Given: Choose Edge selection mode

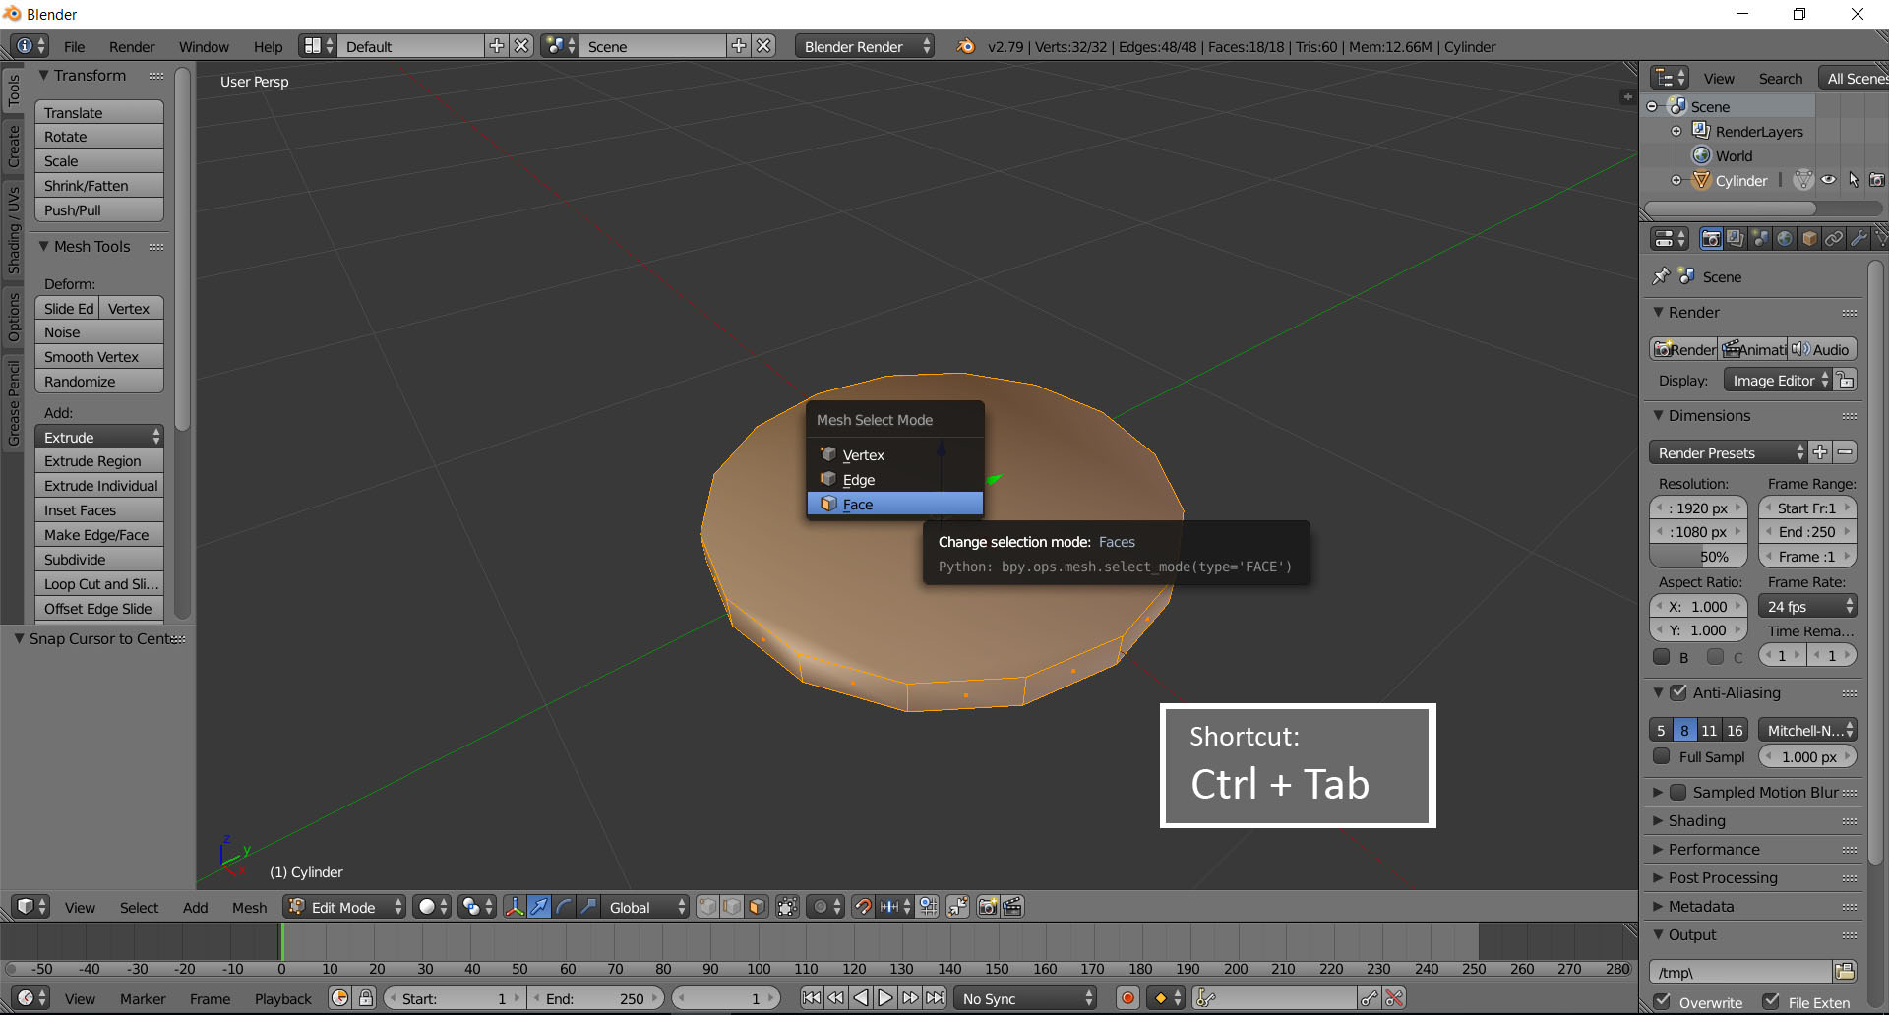Looking at the screenshot, I should point(894,479).
